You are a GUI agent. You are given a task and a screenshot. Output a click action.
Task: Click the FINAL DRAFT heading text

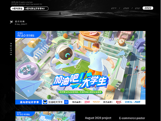pos(21,24)
